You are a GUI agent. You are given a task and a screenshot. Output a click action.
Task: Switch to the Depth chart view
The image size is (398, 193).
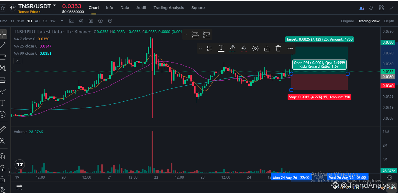(x=389, y=21)
